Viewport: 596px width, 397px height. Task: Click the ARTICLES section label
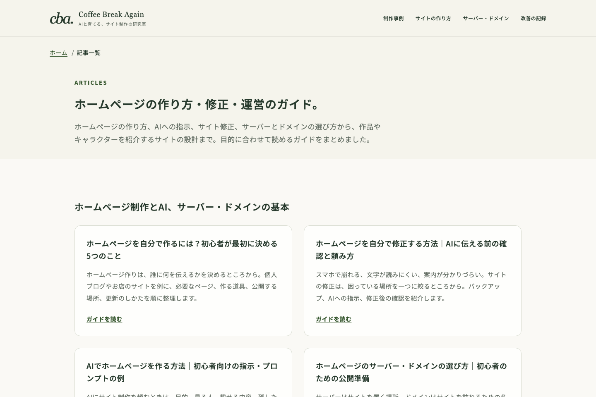[91, 83]
